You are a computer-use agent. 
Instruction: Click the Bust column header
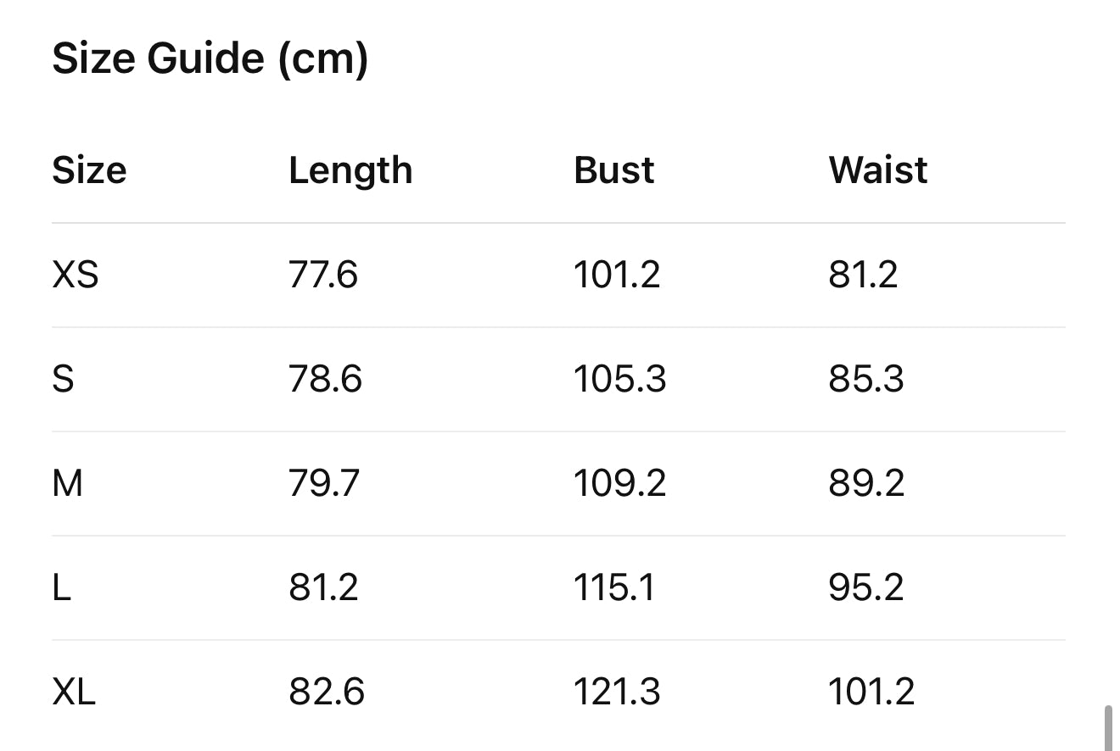click(613, 170)
